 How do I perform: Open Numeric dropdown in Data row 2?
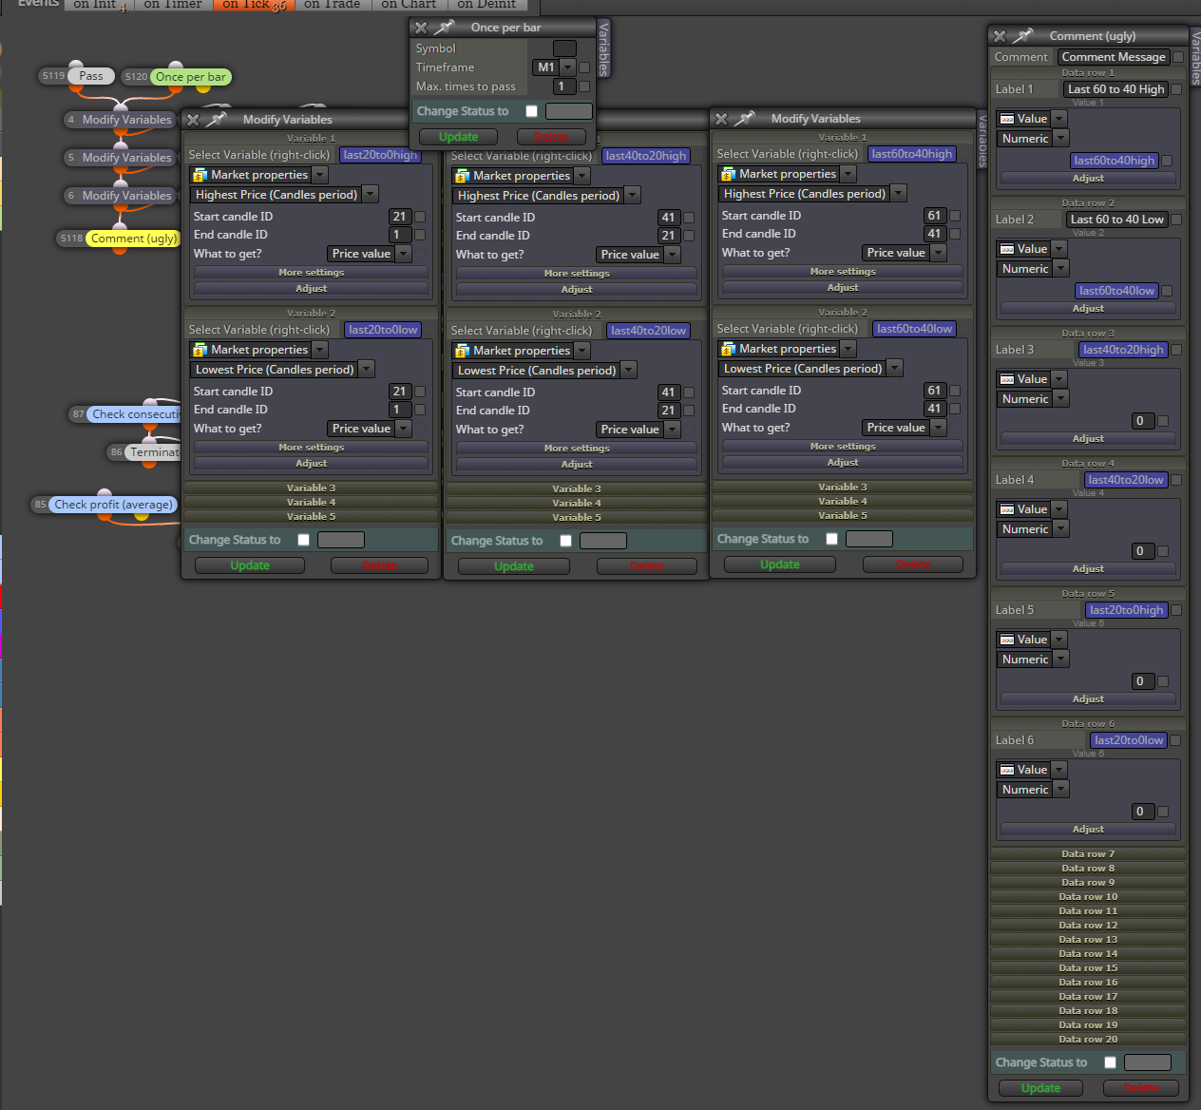pos(1060,269)
